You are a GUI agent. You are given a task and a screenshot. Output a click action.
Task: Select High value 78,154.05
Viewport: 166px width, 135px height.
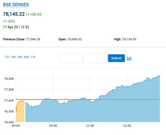(129, 39)
